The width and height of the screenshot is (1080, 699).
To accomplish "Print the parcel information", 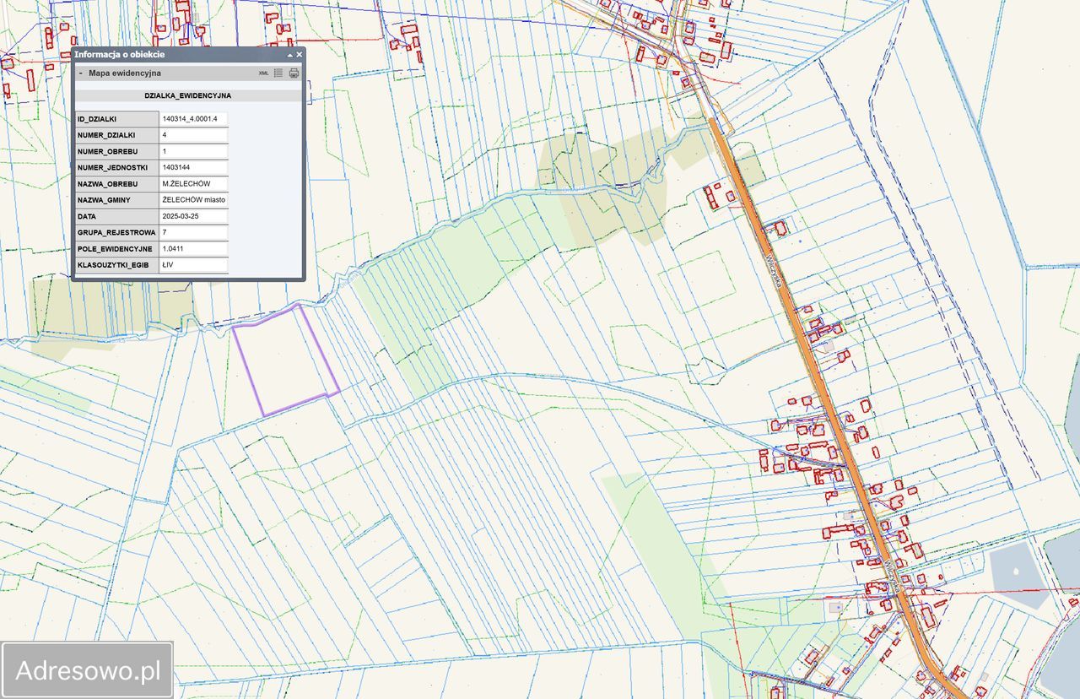I will pos(294,73).
